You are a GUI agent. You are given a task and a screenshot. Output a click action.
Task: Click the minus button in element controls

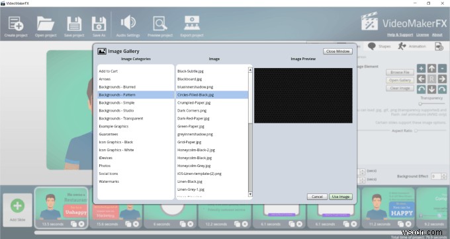click(442, 69)
